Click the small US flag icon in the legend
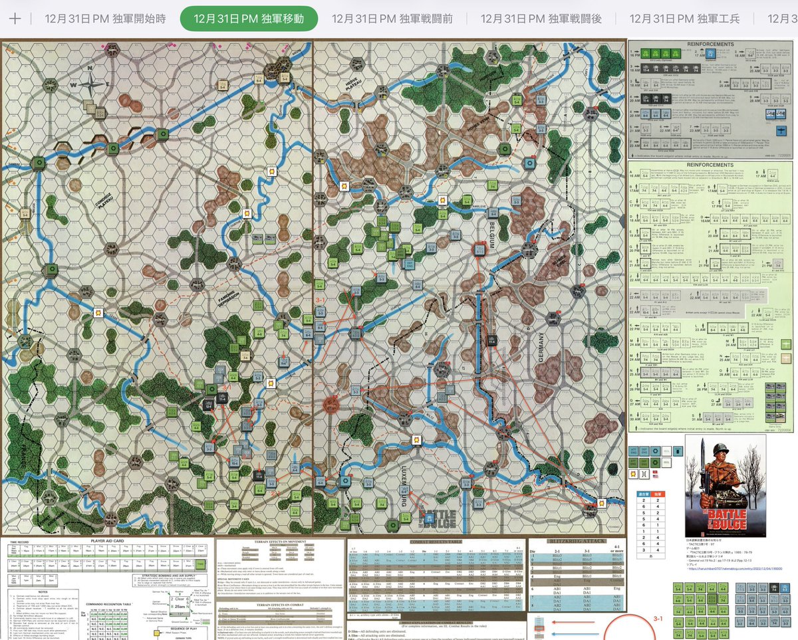798x640 pixels. [x=656, y=477]
